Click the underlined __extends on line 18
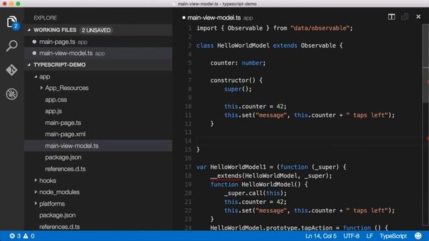 226,175
